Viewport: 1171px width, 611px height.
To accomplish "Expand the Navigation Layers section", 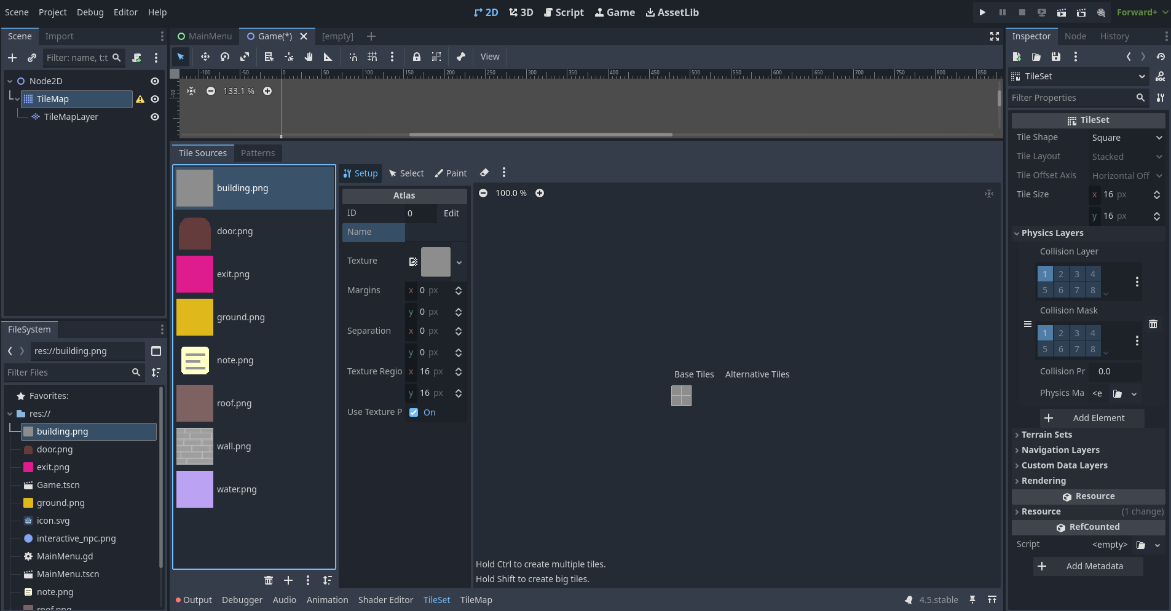I will point(1060,450).
